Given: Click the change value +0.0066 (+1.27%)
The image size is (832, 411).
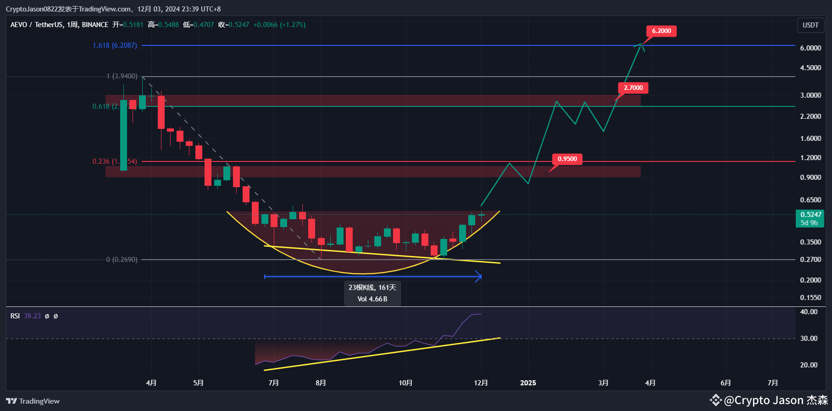Looking at the screenshot, I should coord(279,25).
